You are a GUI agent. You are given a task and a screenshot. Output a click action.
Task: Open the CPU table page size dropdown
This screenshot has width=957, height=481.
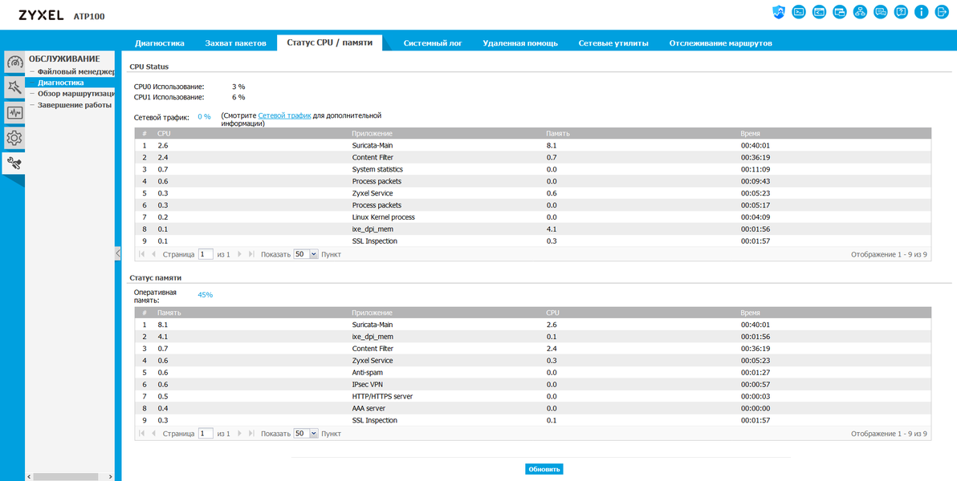[306, 253]
